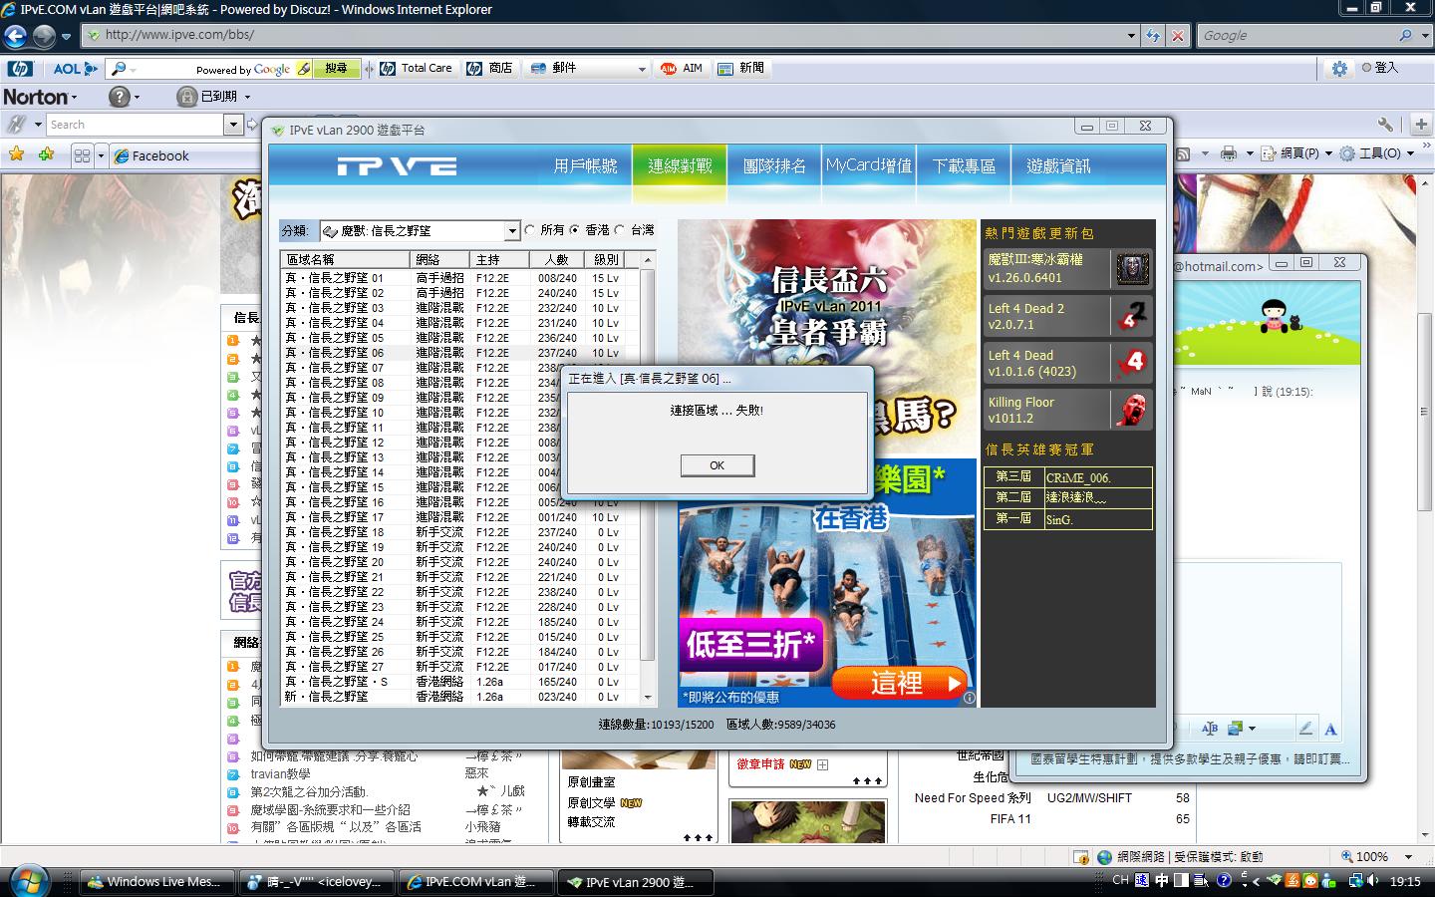Select the 所有 radio button

pyautogui.click(x=530, y=230)
